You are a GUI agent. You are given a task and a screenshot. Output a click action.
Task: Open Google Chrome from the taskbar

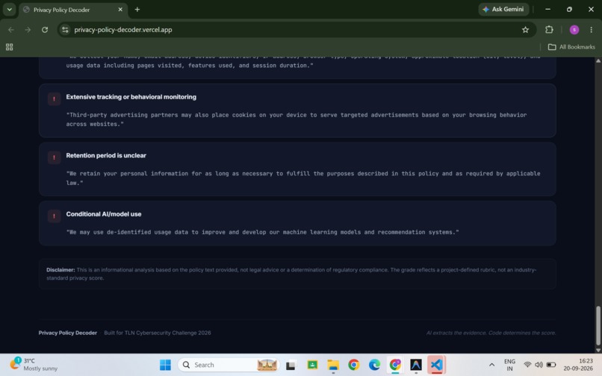coord(353,365)
